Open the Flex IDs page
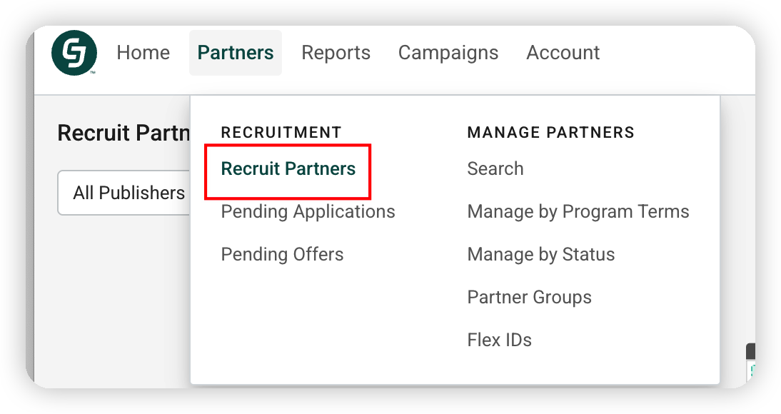This screenshot has width=781, height=414. [499, 340]
